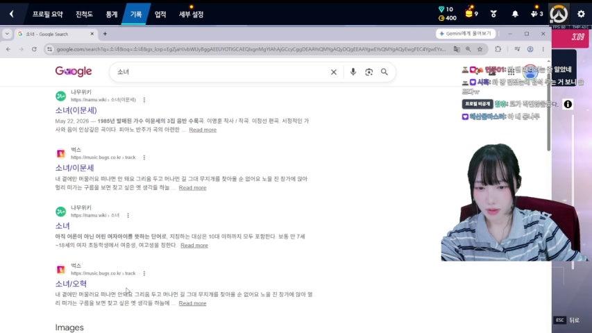Open the 통계 tab
The height and width of the screenshot is (333, 592).
[x=111, y=15]
